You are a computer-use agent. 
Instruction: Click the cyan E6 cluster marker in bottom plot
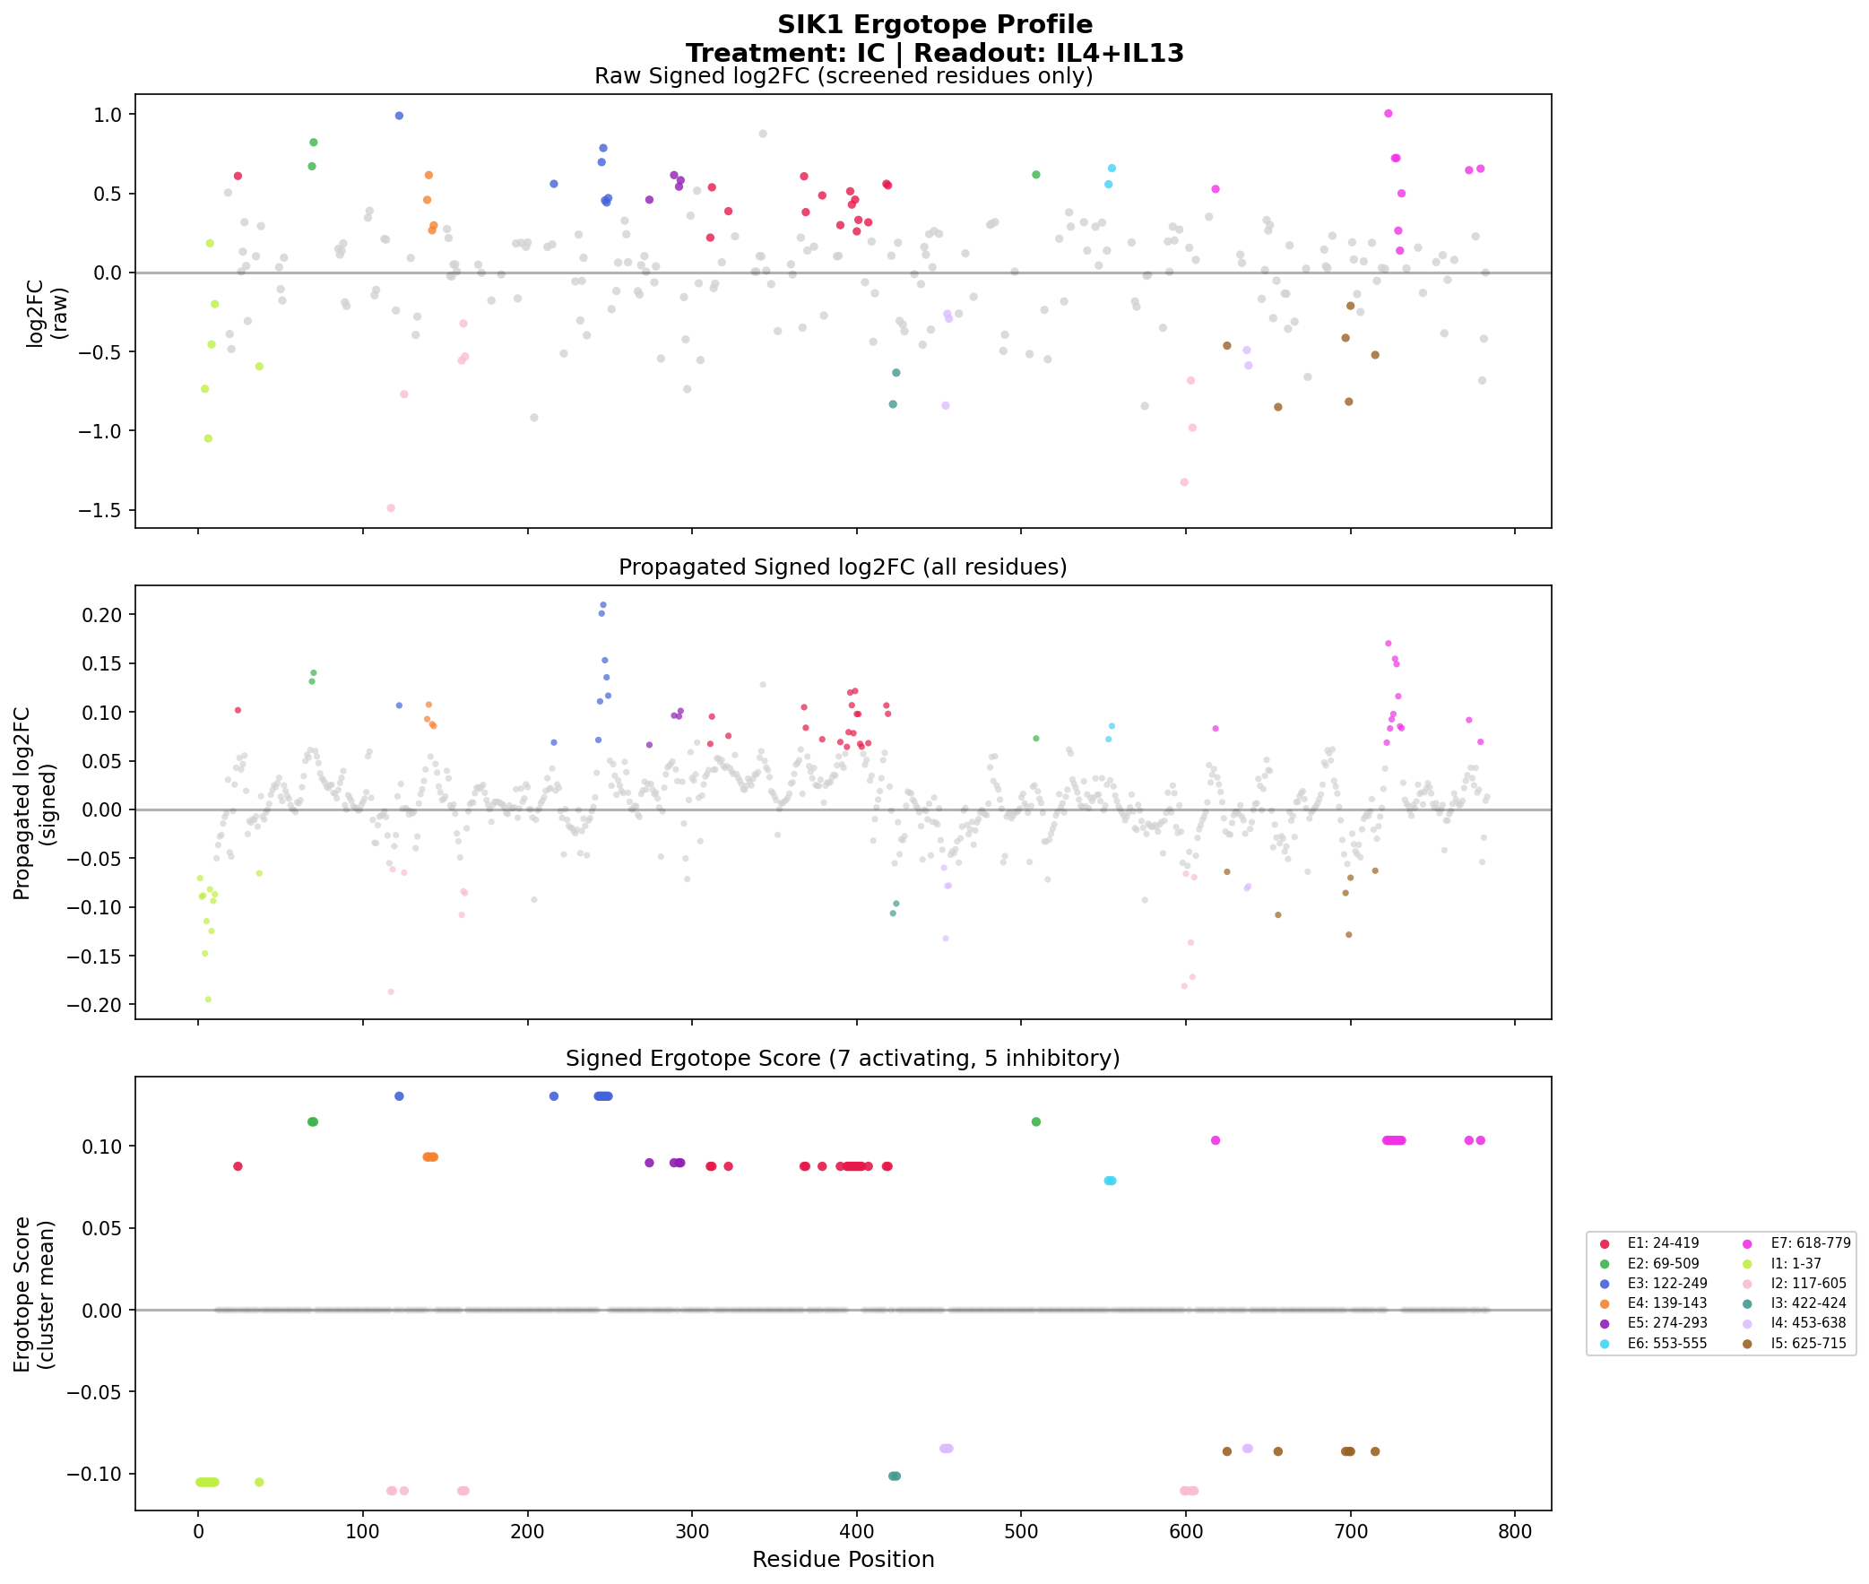point(1110,1181)
